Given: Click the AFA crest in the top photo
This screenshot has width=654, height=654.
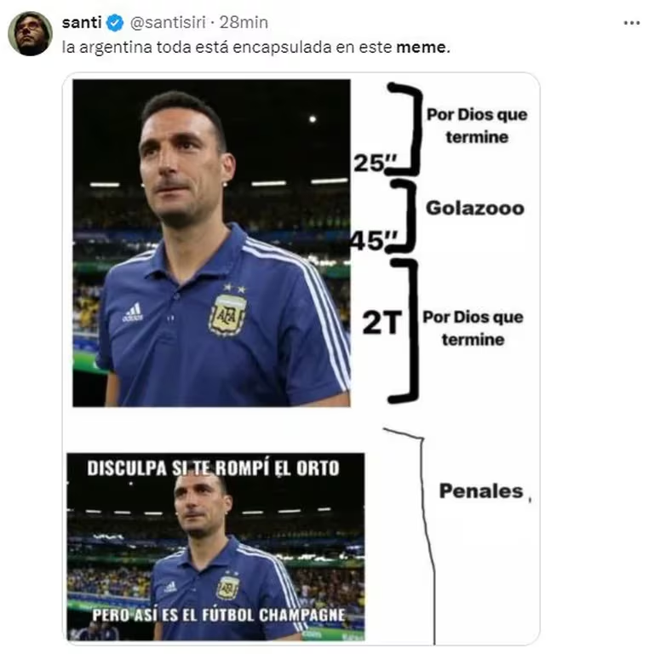Looking at the screenshot, I should click(x=227, y=315).
